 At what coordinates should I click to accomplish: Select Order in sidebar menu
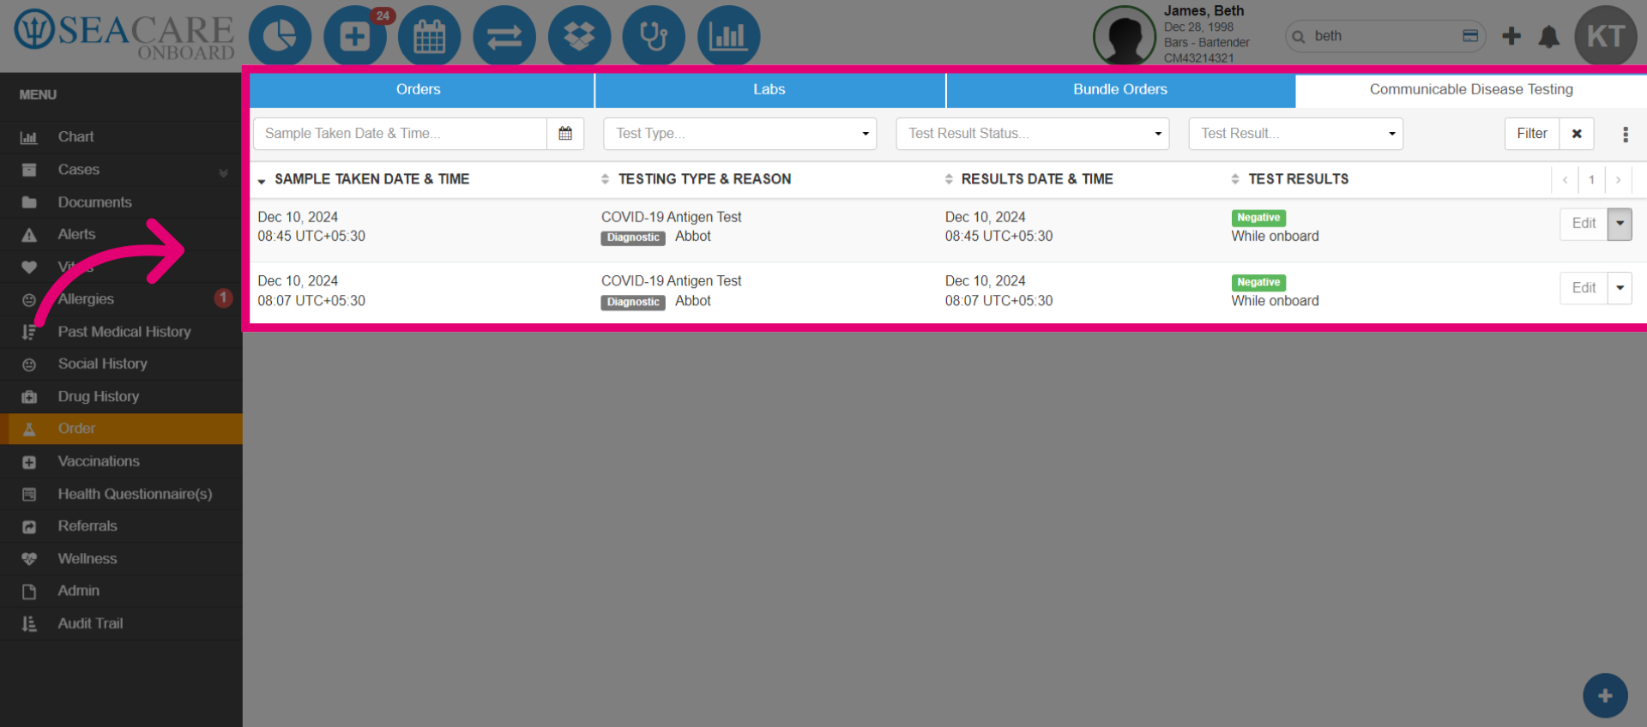click(121, 429)
